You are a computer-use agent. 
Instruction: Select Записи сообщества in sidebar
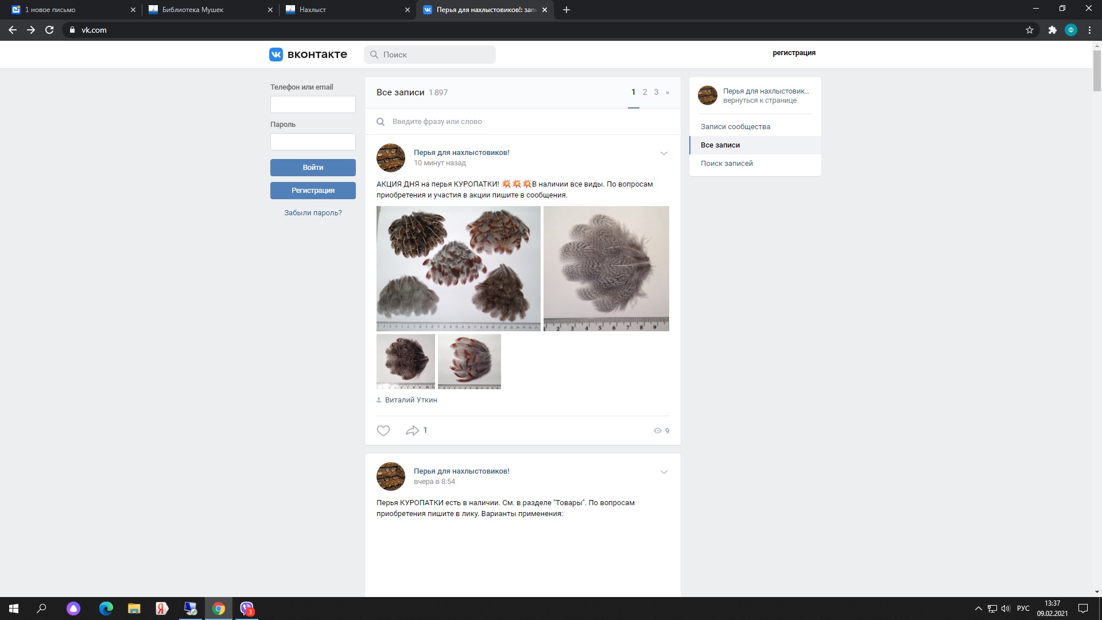coord(735,127)
